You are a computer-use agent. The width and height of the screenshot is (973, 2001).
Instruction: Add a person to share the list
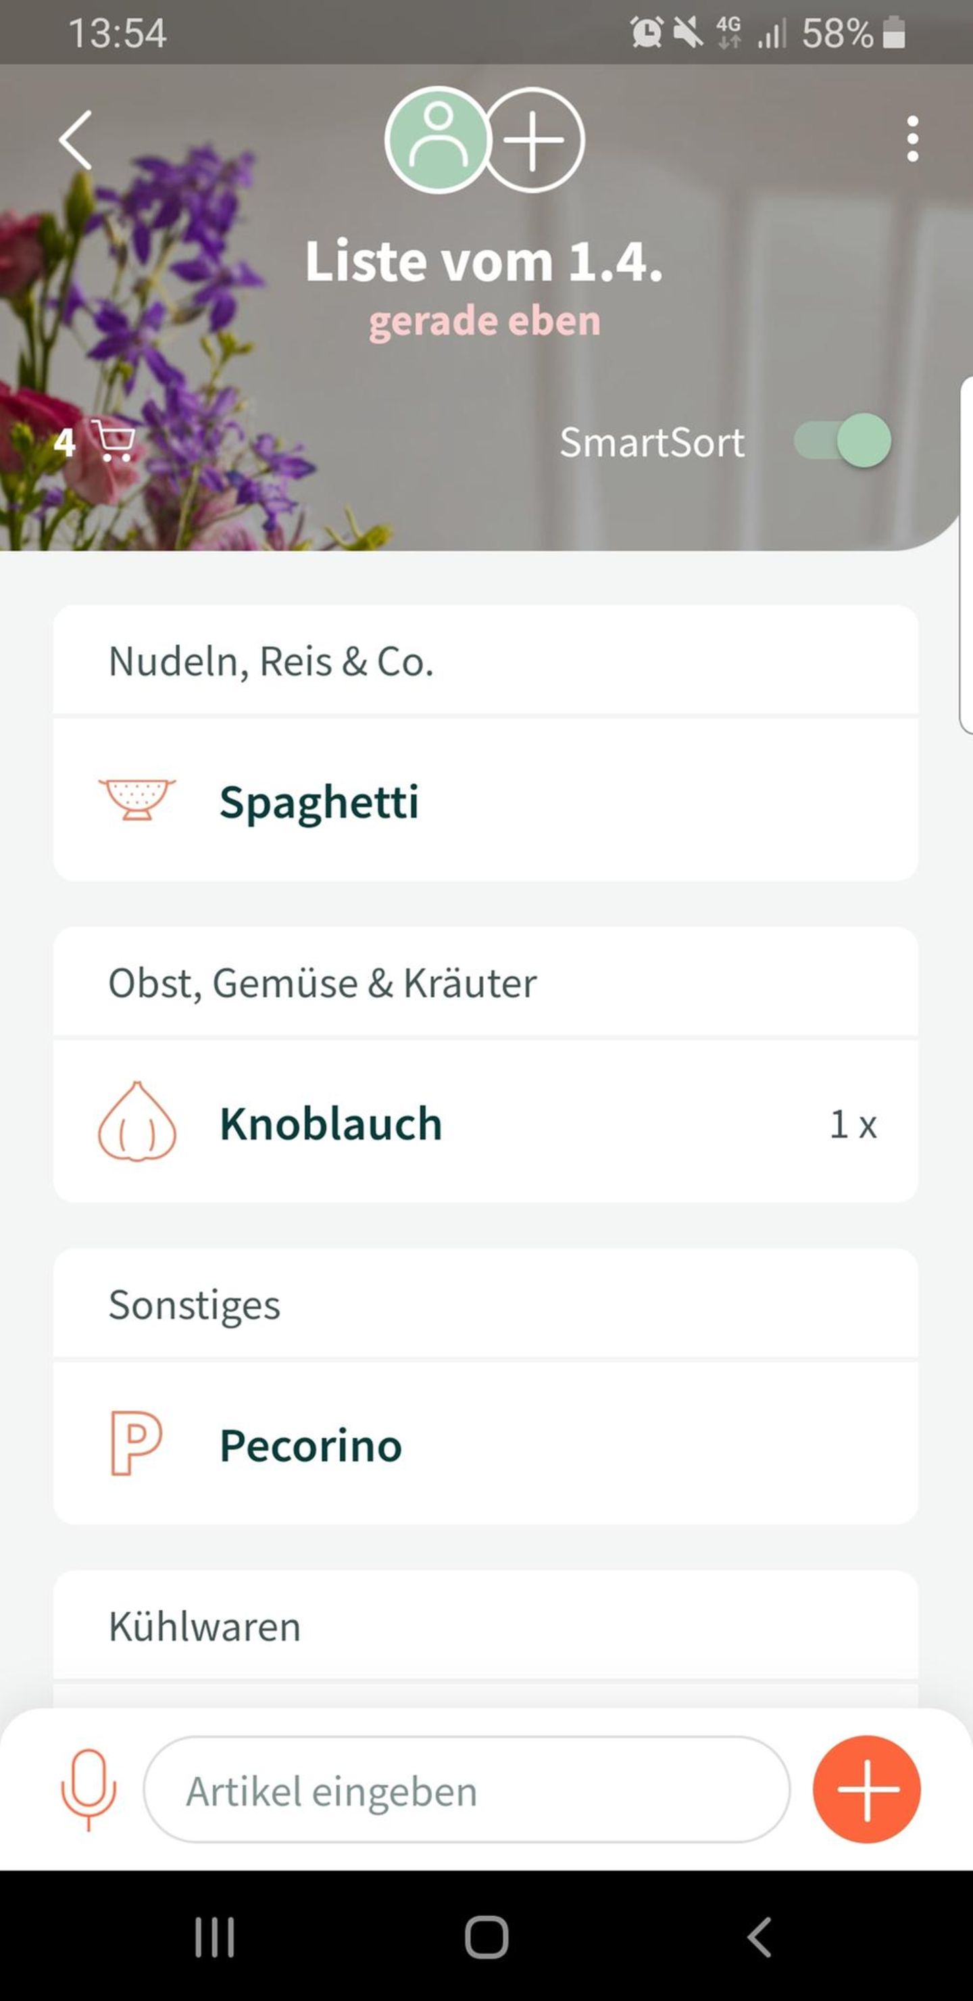(x=534, y=140)
